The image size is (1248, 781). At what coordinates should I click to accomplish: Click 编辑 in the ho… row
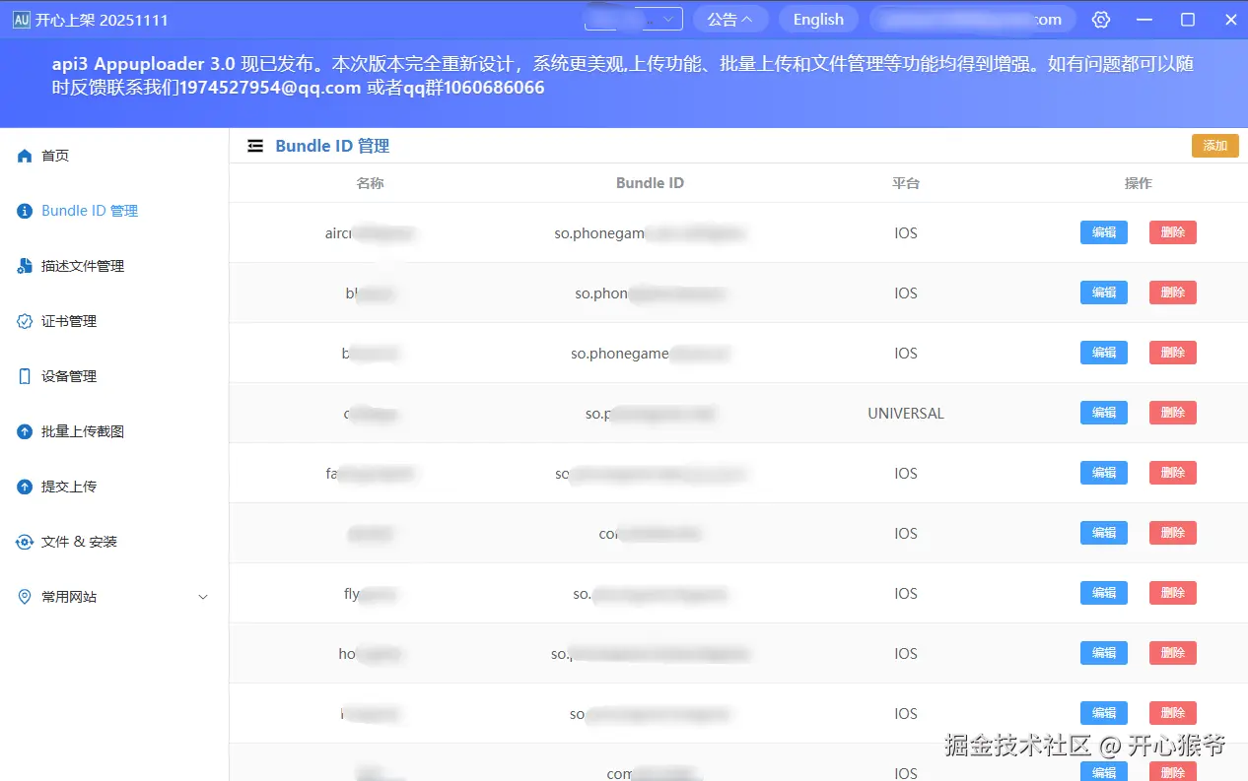(1104, 653)
